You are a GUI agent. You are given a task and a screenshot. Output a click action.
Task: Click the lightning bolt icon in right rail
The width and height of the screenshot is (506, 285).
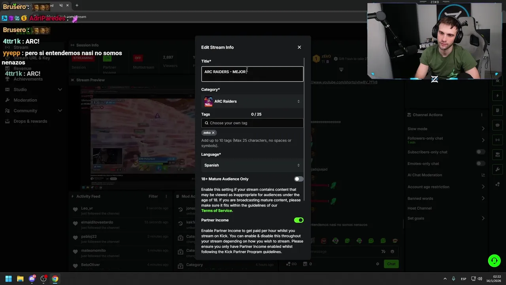pos(498,96)
